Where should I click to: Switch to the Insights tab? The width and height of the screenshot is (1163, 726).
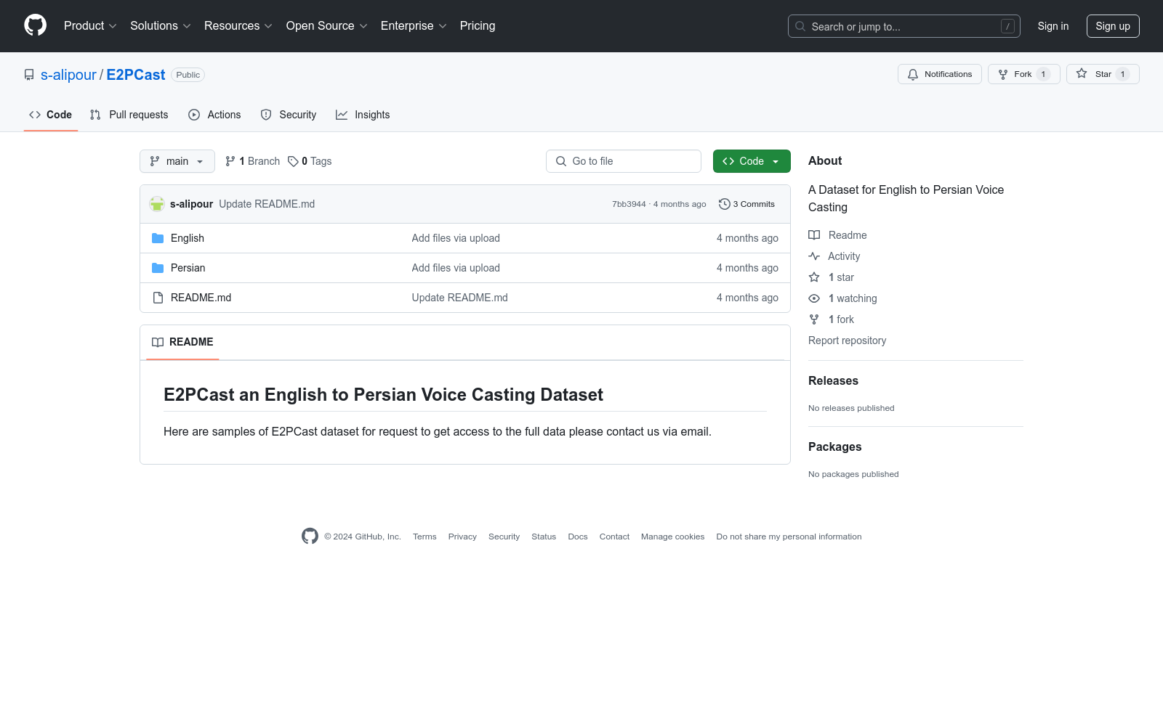click(x=363, y=115)
